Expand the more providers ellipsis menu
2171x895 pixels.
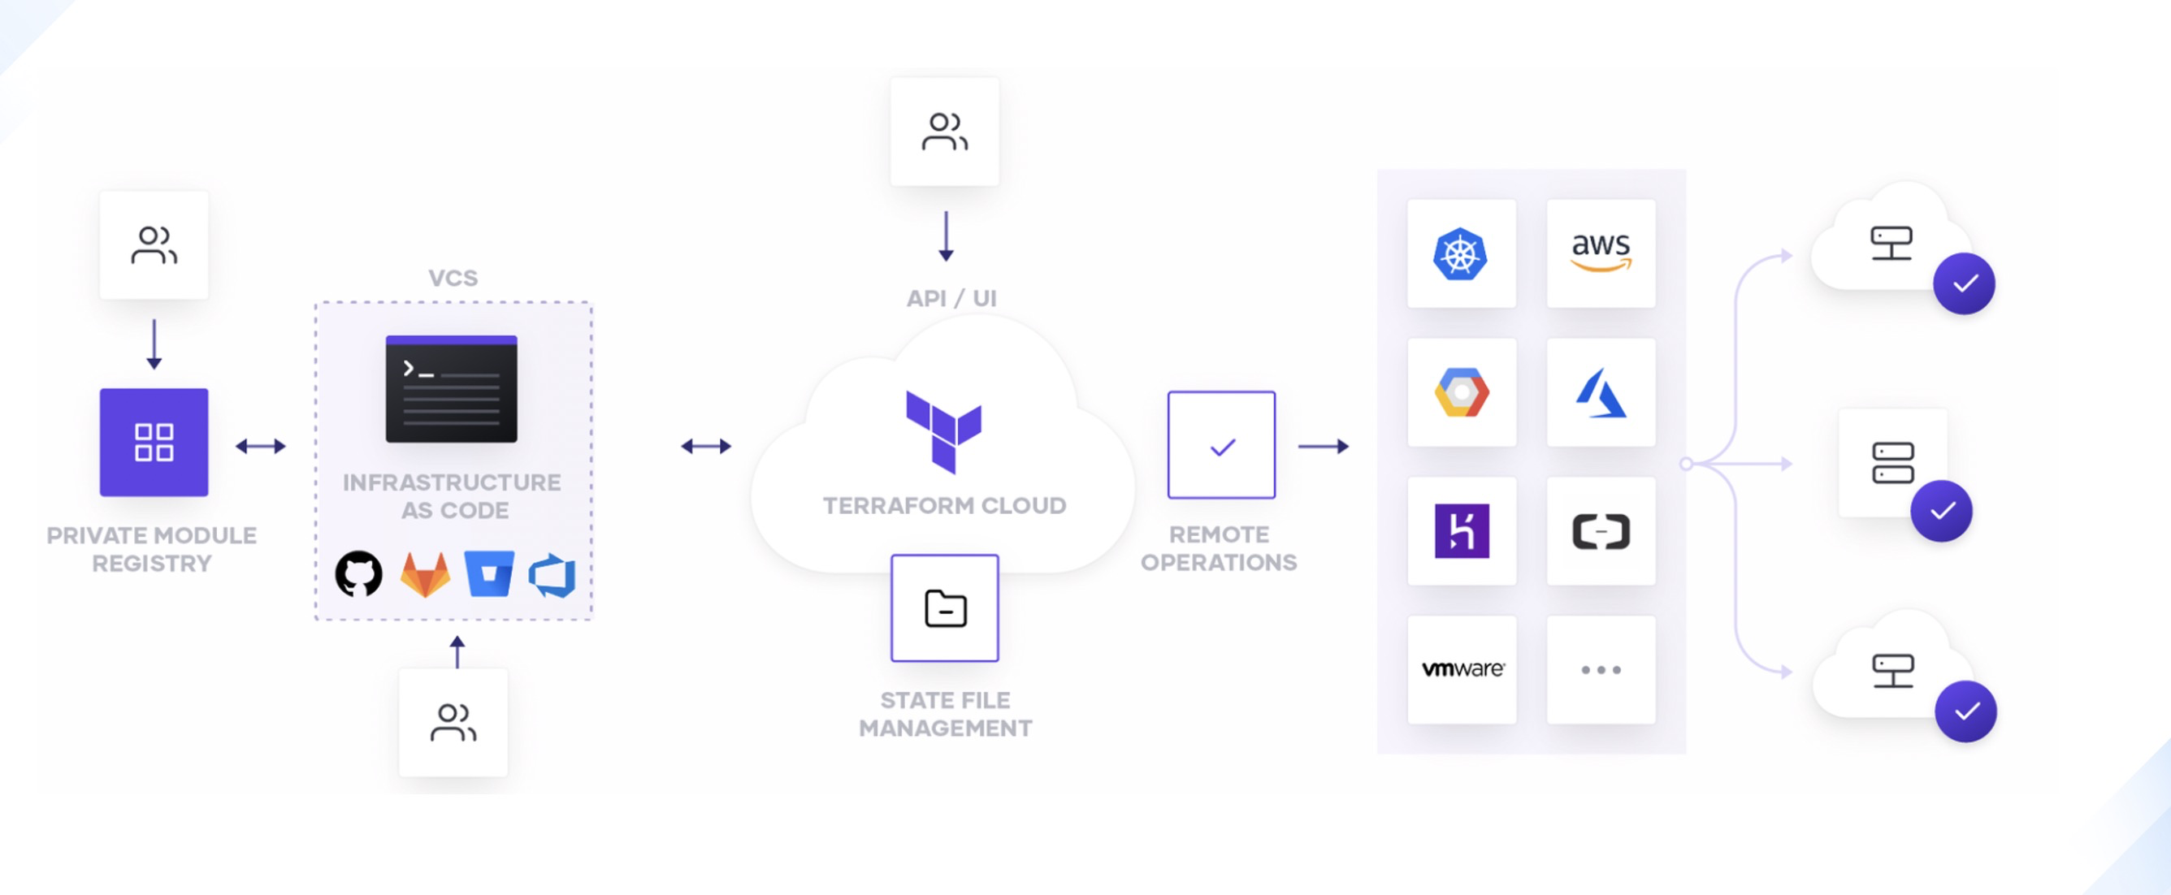pos(1599,669)
